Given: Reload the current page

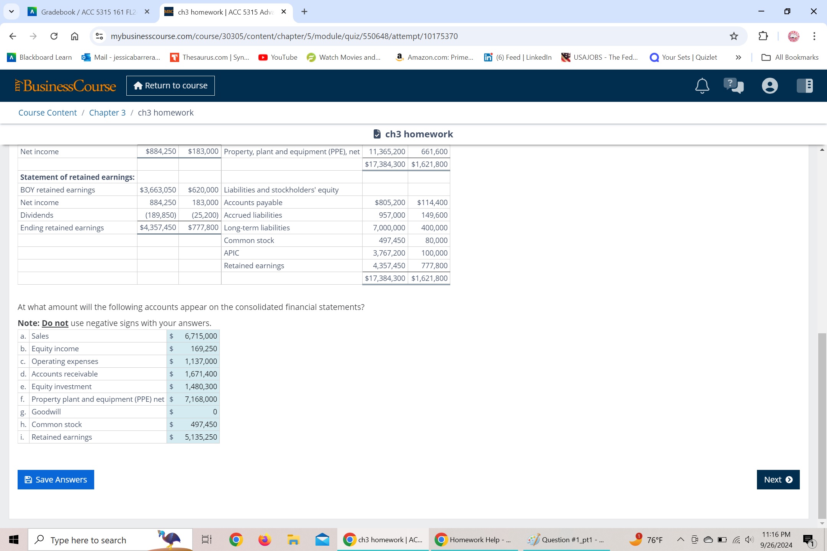Looking at the screenshot, I should click(x=54, y=36).
